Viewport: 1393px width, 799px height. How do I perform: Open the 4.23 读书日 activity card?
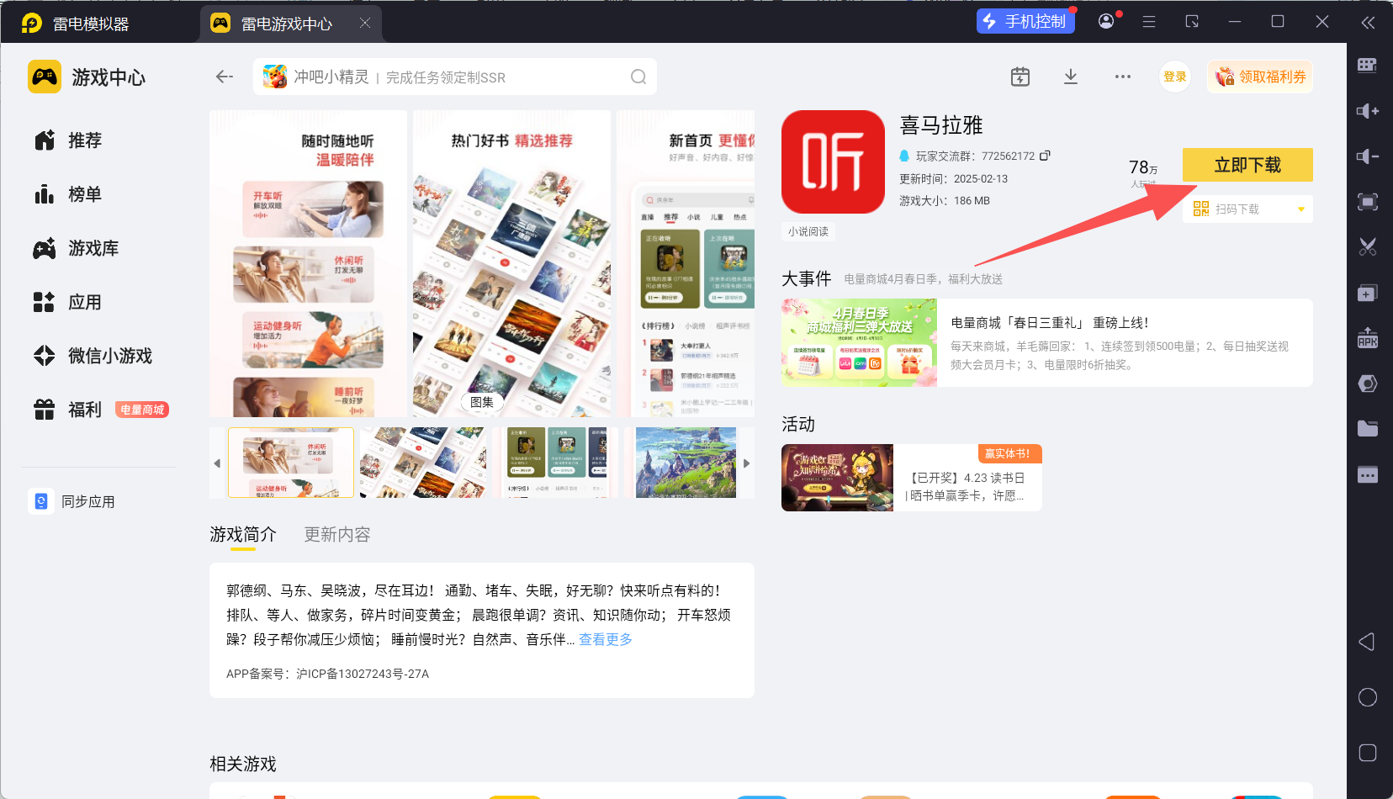(x=912, y=478)
